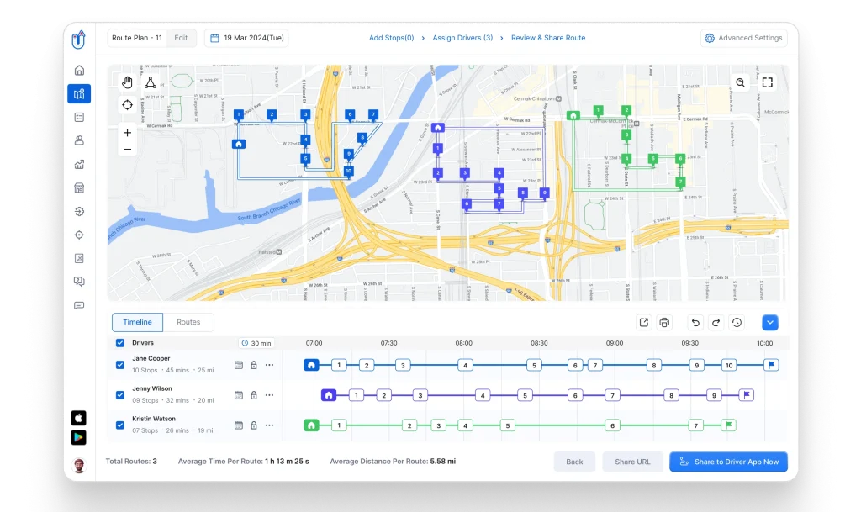Open calendar icon in Jane Cooper row
861x512 pixels.
(238, 365)
